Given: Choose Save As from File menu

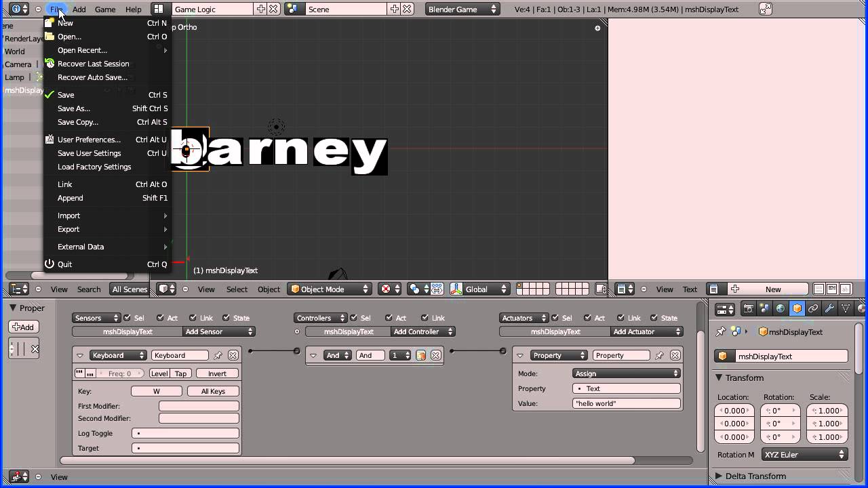Looking at the screenshot, I should tap(106, 108).
